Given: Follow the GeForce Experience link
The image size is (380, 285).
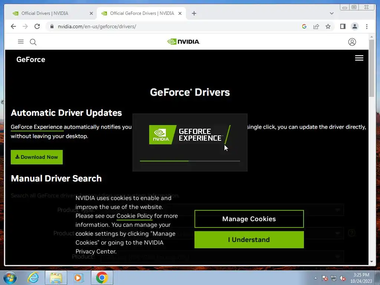Looking at the screenshot, I should tap(37, 127).
